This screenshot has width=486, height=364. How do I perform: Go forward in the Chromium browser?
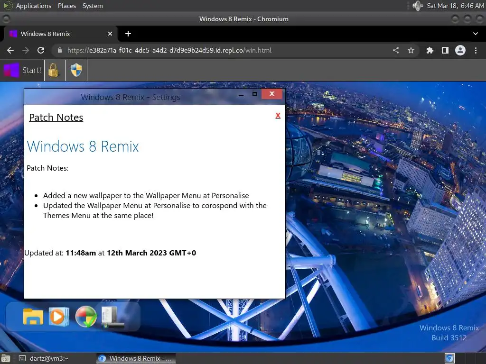click(x=26, y=50)
